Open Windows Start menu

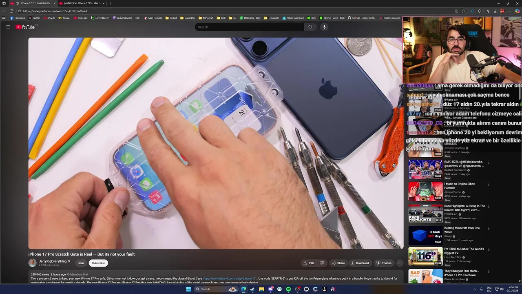coord(188,289)
